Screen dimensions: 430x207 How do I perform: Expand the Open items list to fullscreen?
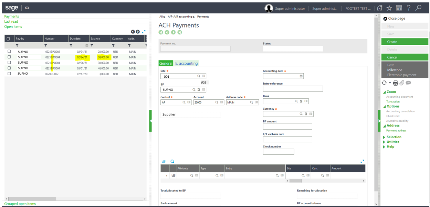coord(144,32)
